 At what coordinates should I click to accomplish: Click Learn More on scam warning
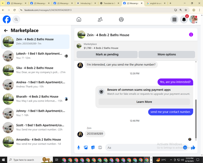tap(144, 102)
